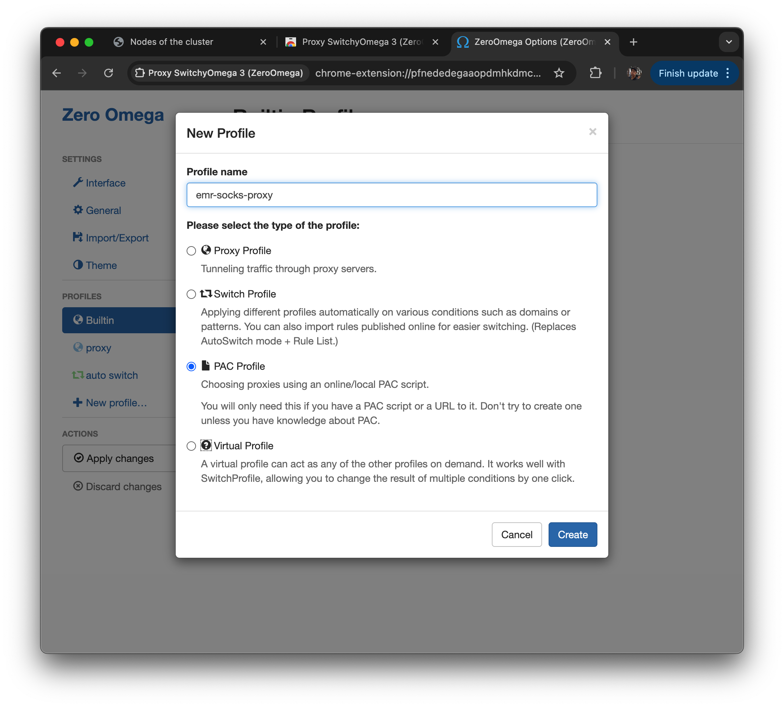Image resolution: width=784 pixels, height=707 pixels.
Task: Click the Profile name input field
Action: tap(391, 195)
